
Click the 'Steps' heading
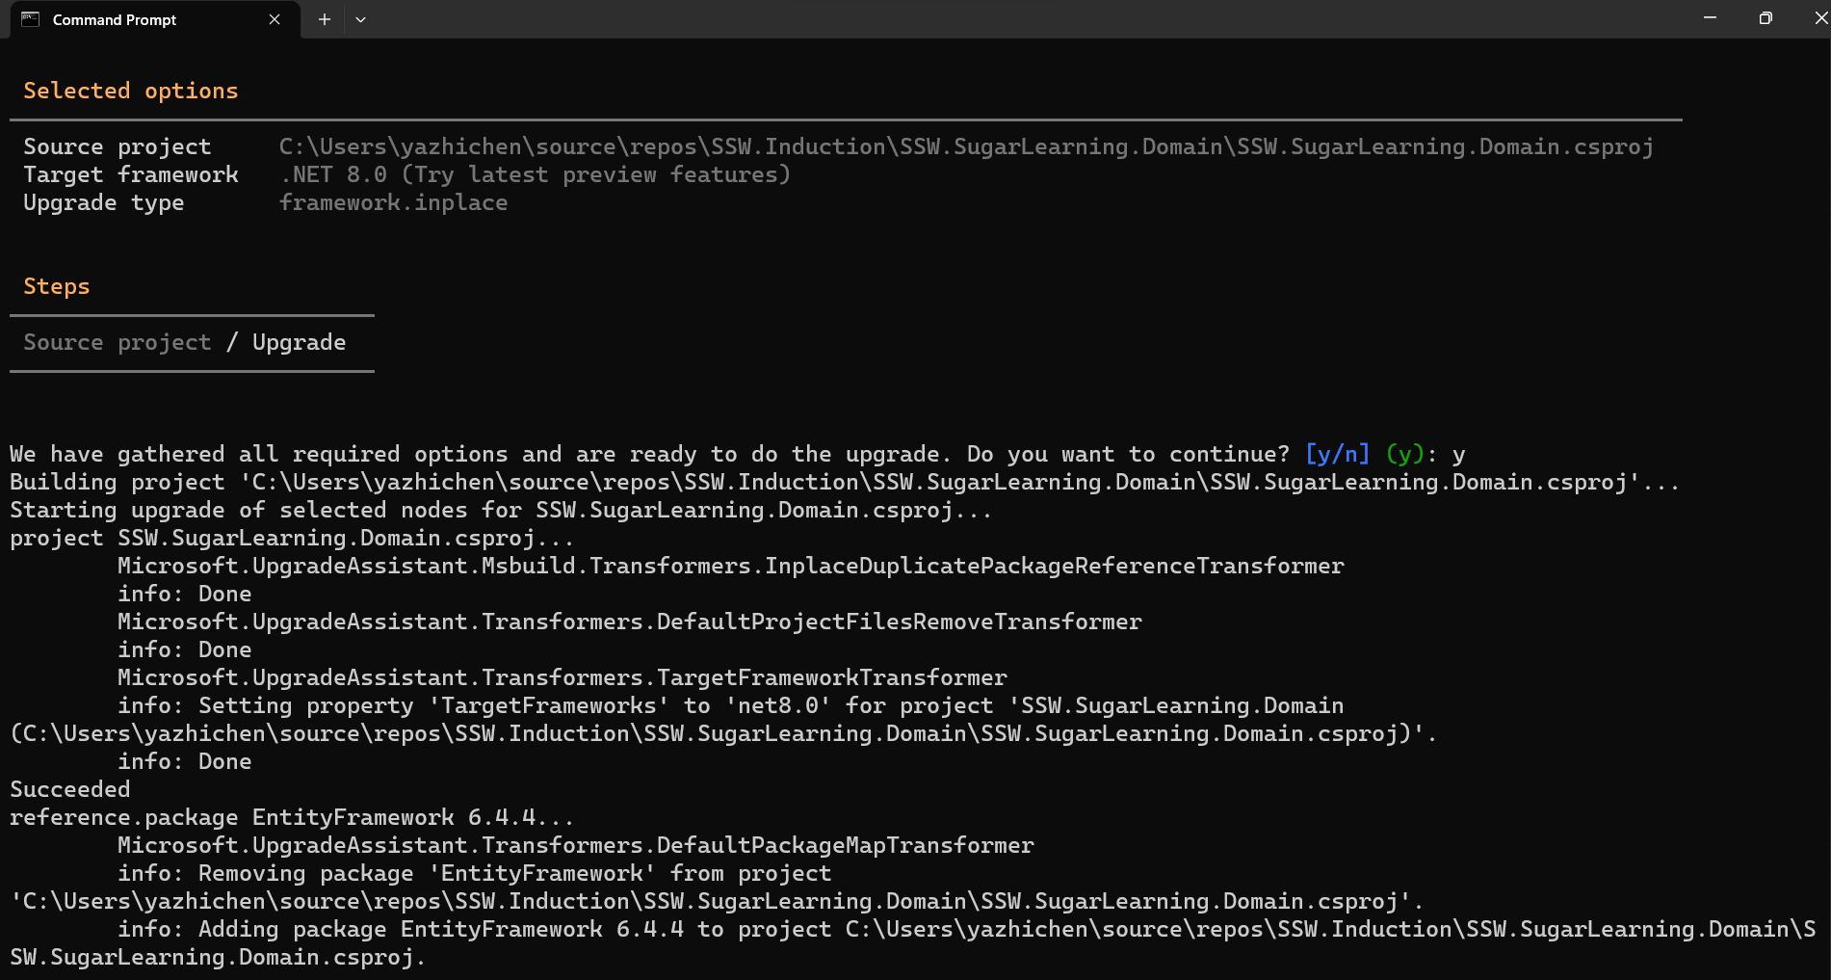(56, 286)
